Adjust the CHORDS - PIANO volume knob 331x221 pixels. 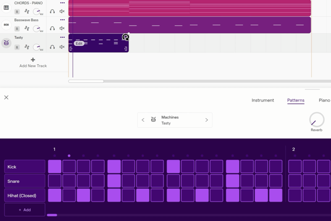(x=37, y=11)
